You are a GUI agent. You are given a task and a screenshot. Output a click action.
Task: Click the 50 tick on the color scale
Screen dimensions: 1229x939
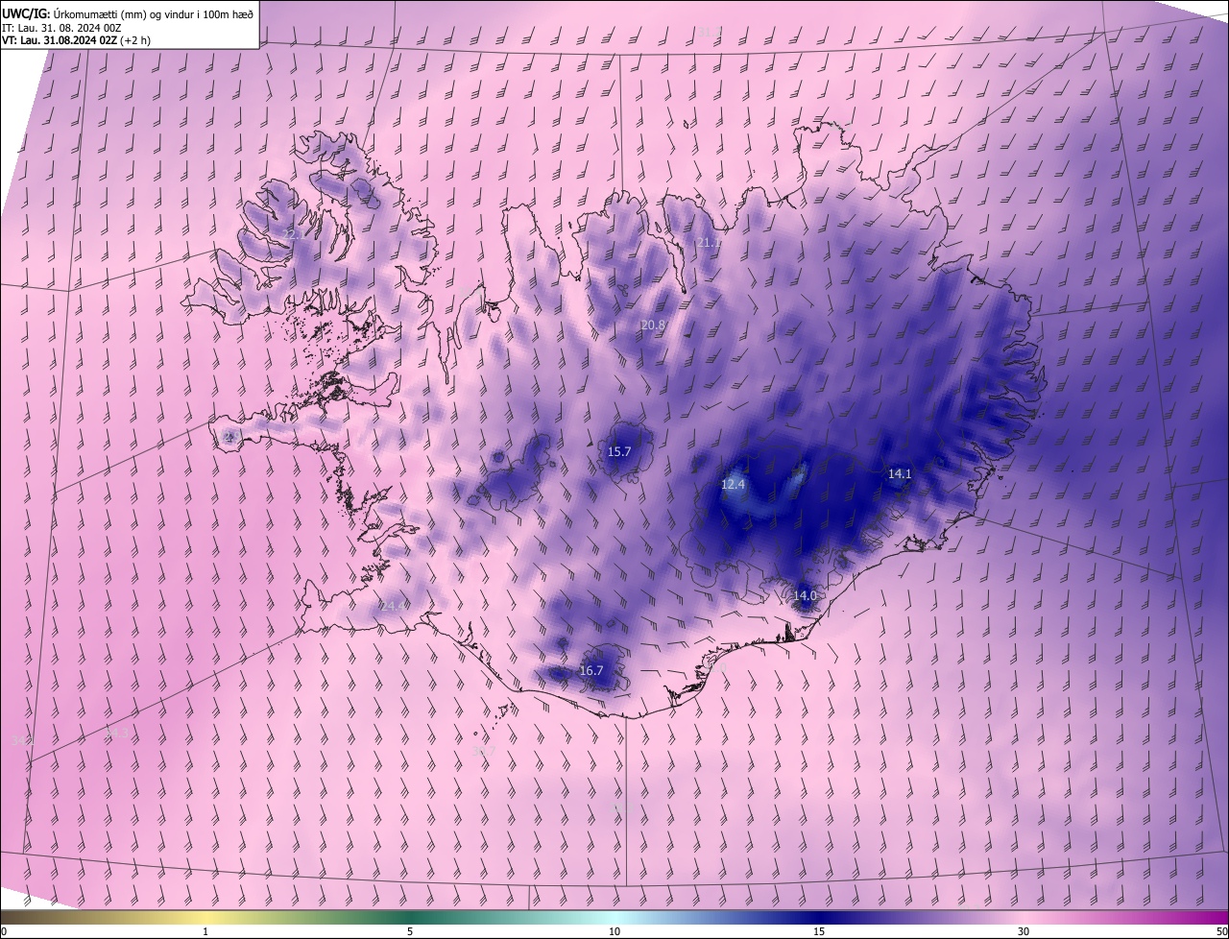(x=1222, y=931)
